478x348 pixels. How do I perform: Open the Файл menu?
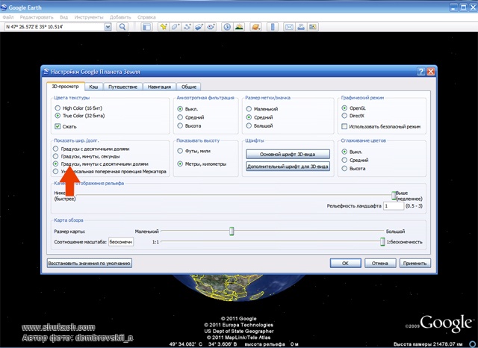pyautogui.click(x=8, y=17)
